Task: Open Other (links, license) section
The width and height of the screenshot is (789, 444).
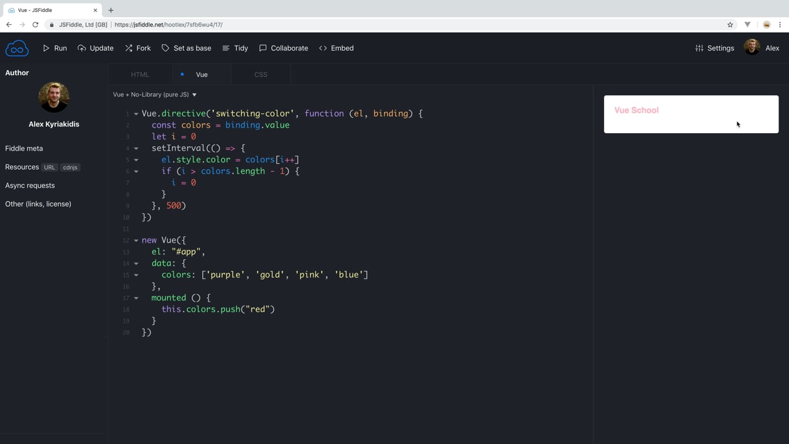Action: tap(38, 204)
